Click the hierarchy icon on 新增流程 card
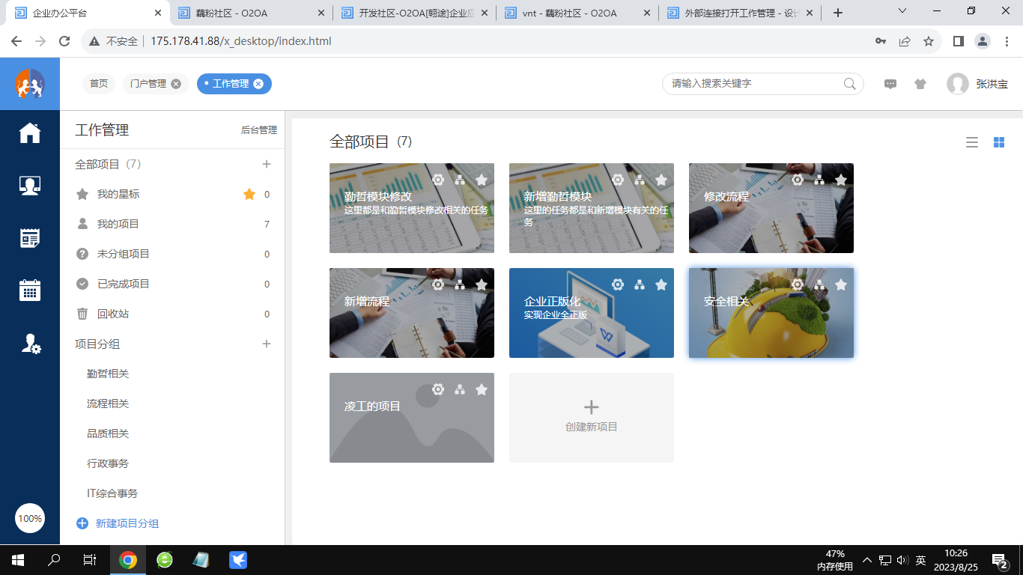The image size is (1023, 575). (x=460, y=285)
